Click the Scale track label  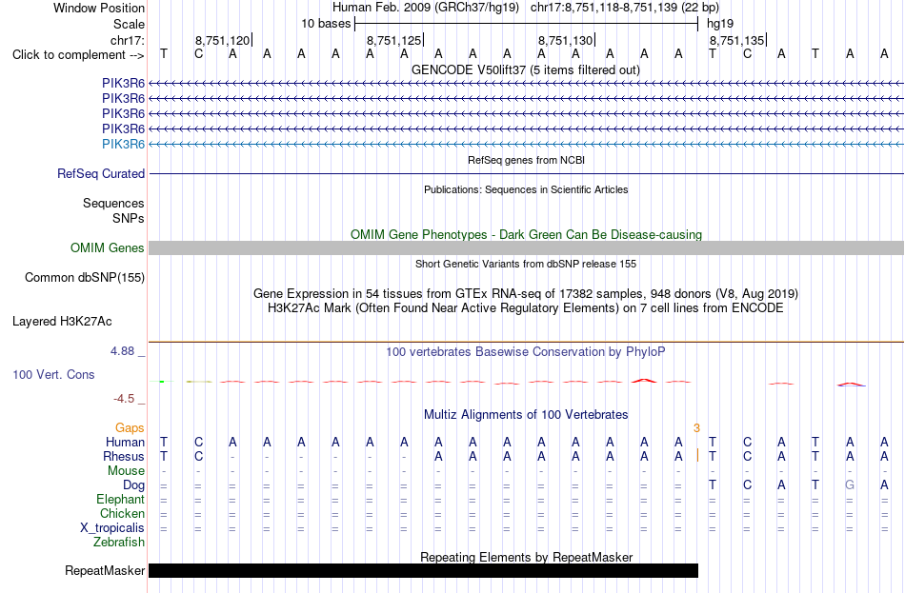[x=129, y=24]
